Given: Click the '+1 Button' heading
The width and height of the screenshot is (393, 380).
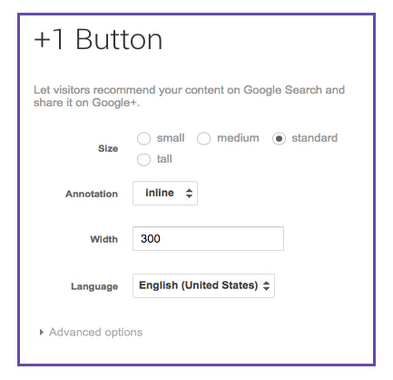Looking at the screenshot, I should point(98,39).
